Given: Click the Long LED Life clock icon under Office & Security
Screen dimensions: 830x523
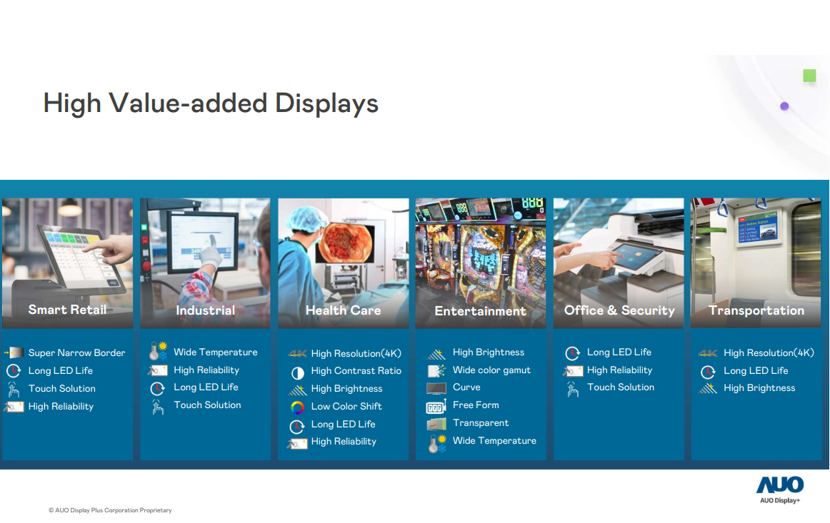Looking at the screenshot, I should pyautogui.click(x=571, y=352).
